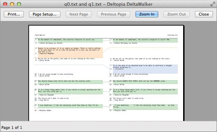Click the blue Aristotle quote block

coord(143,69)
